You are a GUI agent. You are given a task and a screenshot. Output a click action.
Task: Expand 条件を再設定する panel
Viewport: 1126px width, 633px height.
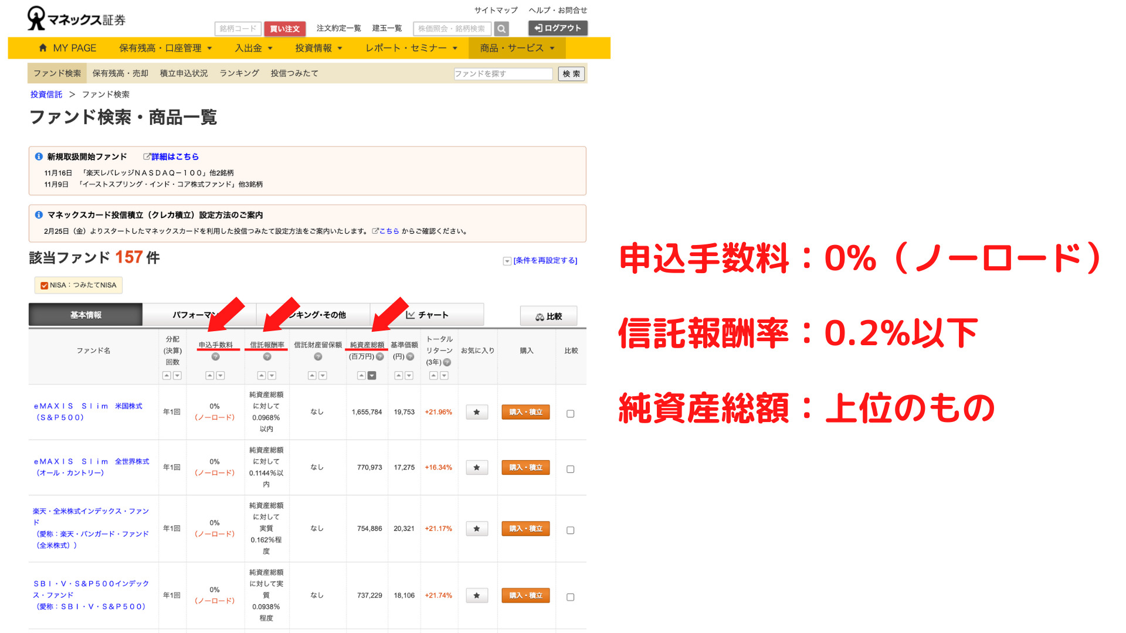[x=540, y=261]
